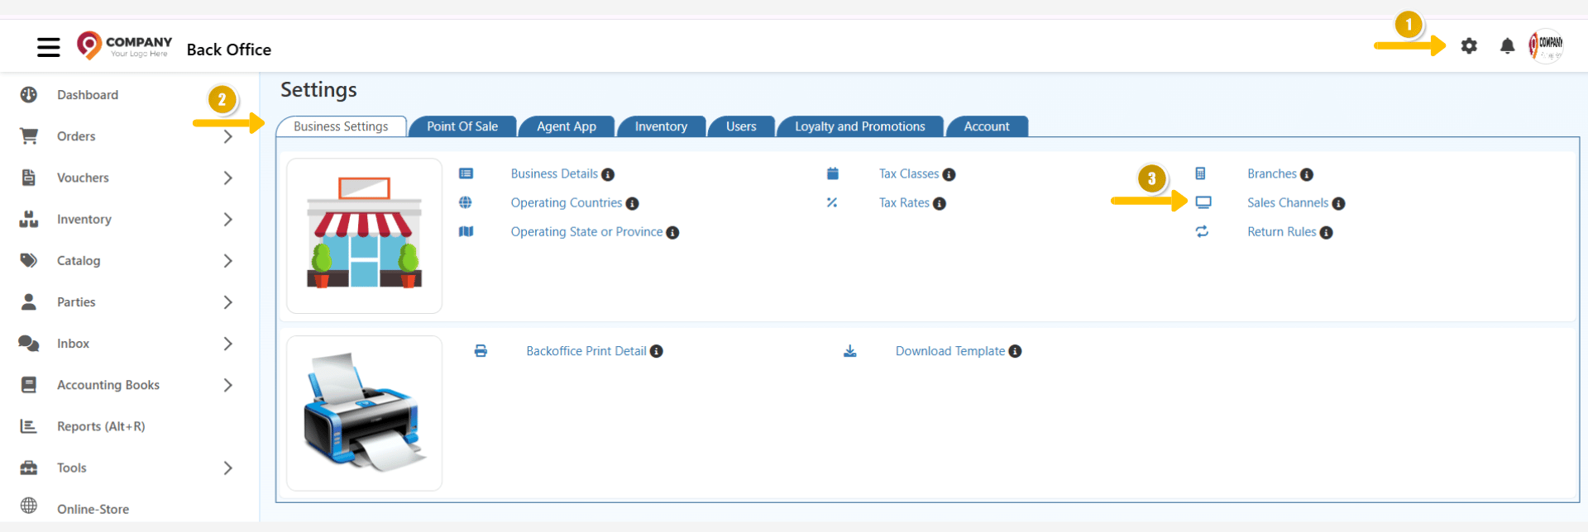Expand the Accounting Books submenu chevron
This screenshot has width=1588, height=532.
228,385
